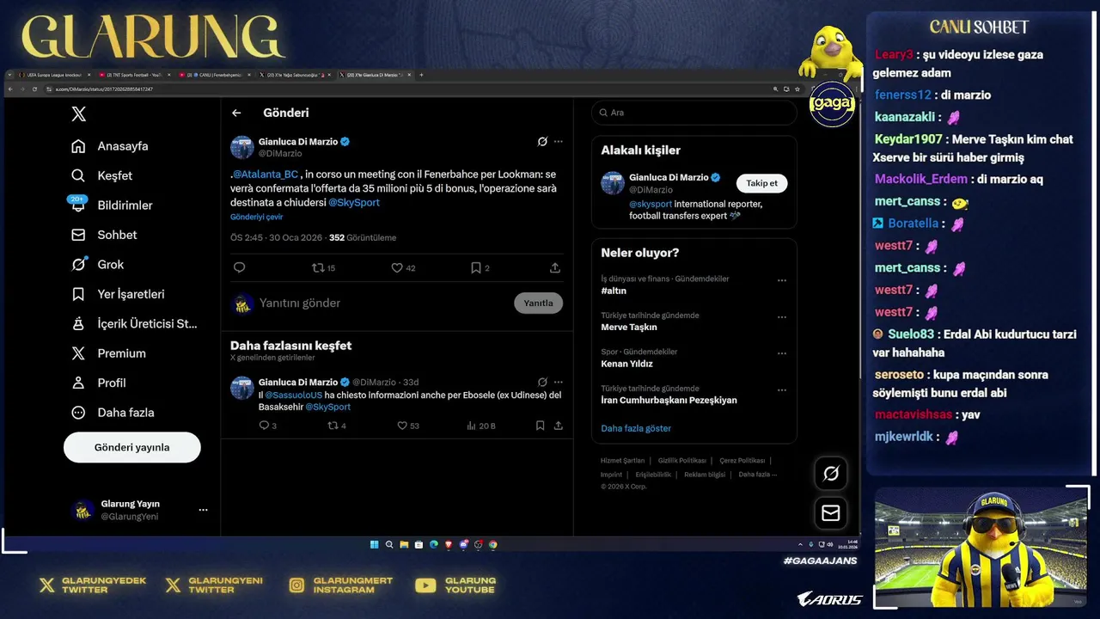1100x619 pixels.
Task: Expand the Daha fazla sidebar menu
Action: pos(113,413)
